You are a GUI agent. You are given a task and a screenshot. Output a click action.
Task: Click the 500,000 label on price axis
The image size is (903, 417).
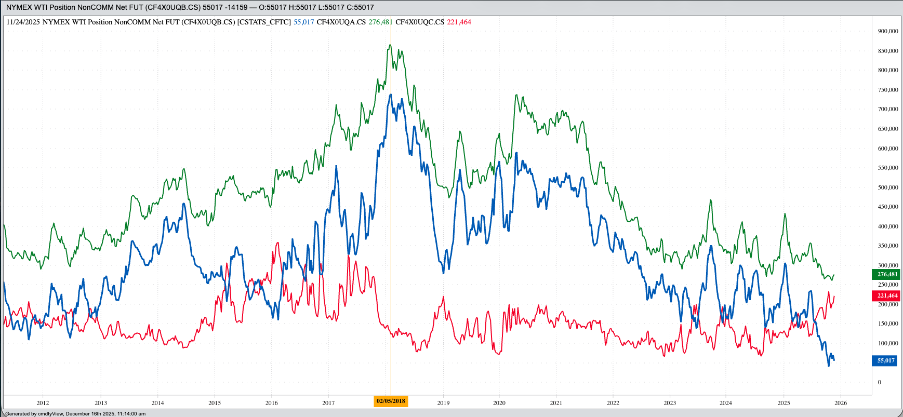tap(887, 187)
